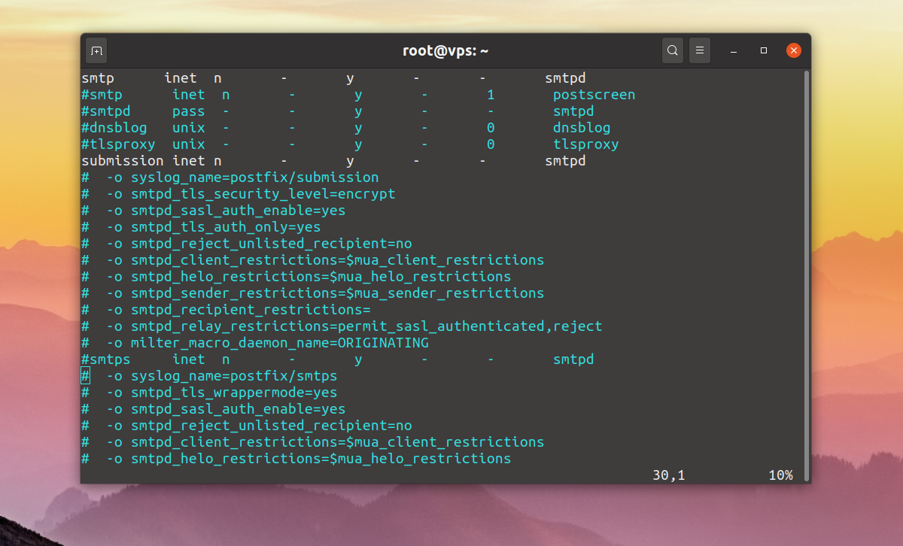Image resolution: width=903 pixels, height=546 pixels.
Task: Click the title root@vps: ~
Action: [445, 50]
